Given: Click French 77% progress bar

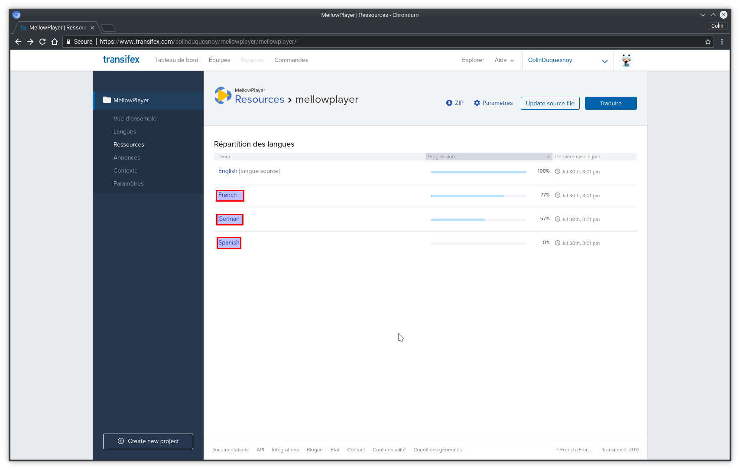Looking at the screenshot, I should click(478, 196).
